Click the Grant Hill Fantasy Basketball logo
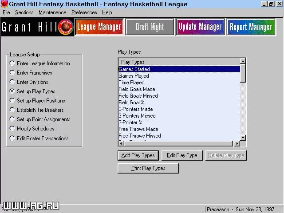Viewport: 284px width, 213px height. coord(37,27)
